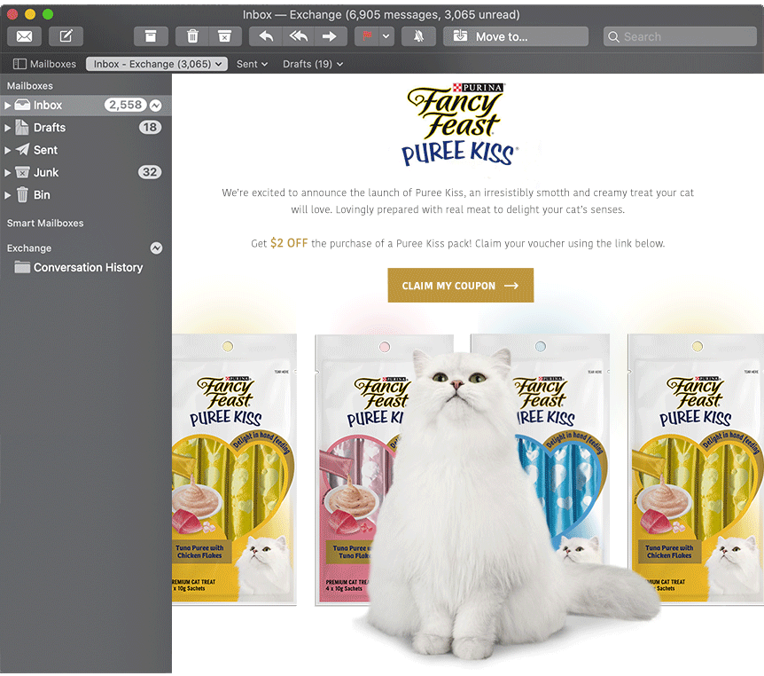
Task: Select the Drafts mailbox
Action: [86, 127]
